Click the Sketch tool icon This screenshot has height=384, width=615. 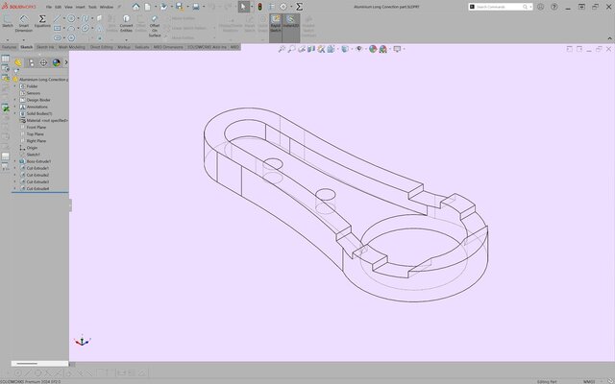(8, 22)
